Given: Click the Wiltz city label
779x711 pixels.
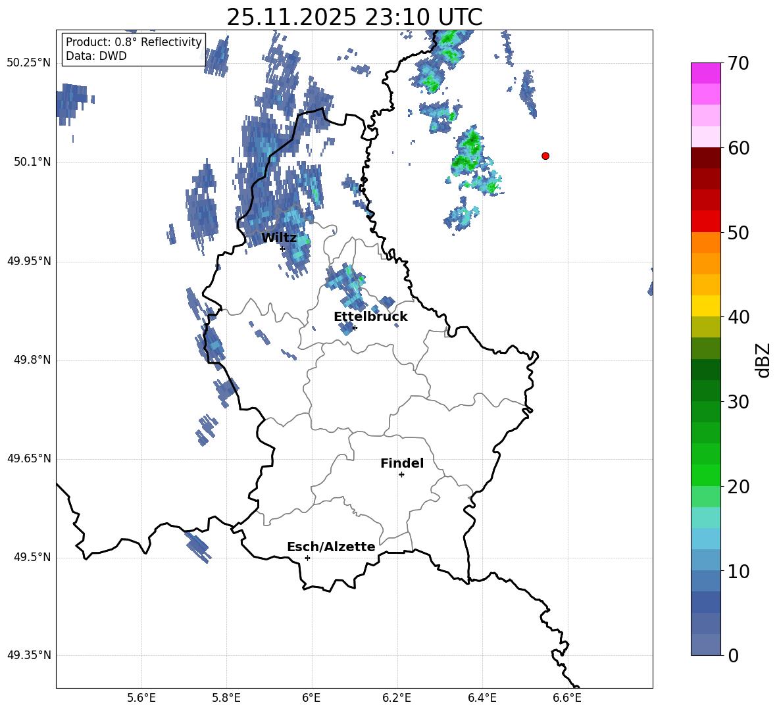Looking at the screenshot, I should 279,238.
